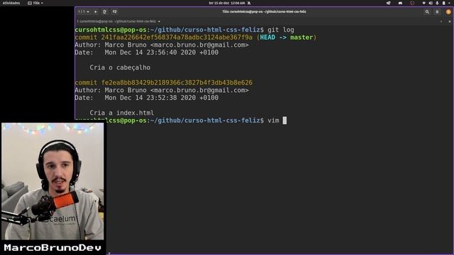The image size is (454, 255).
Task: Click the orange close button of Tilix window
Action: (x=448, y=12)
